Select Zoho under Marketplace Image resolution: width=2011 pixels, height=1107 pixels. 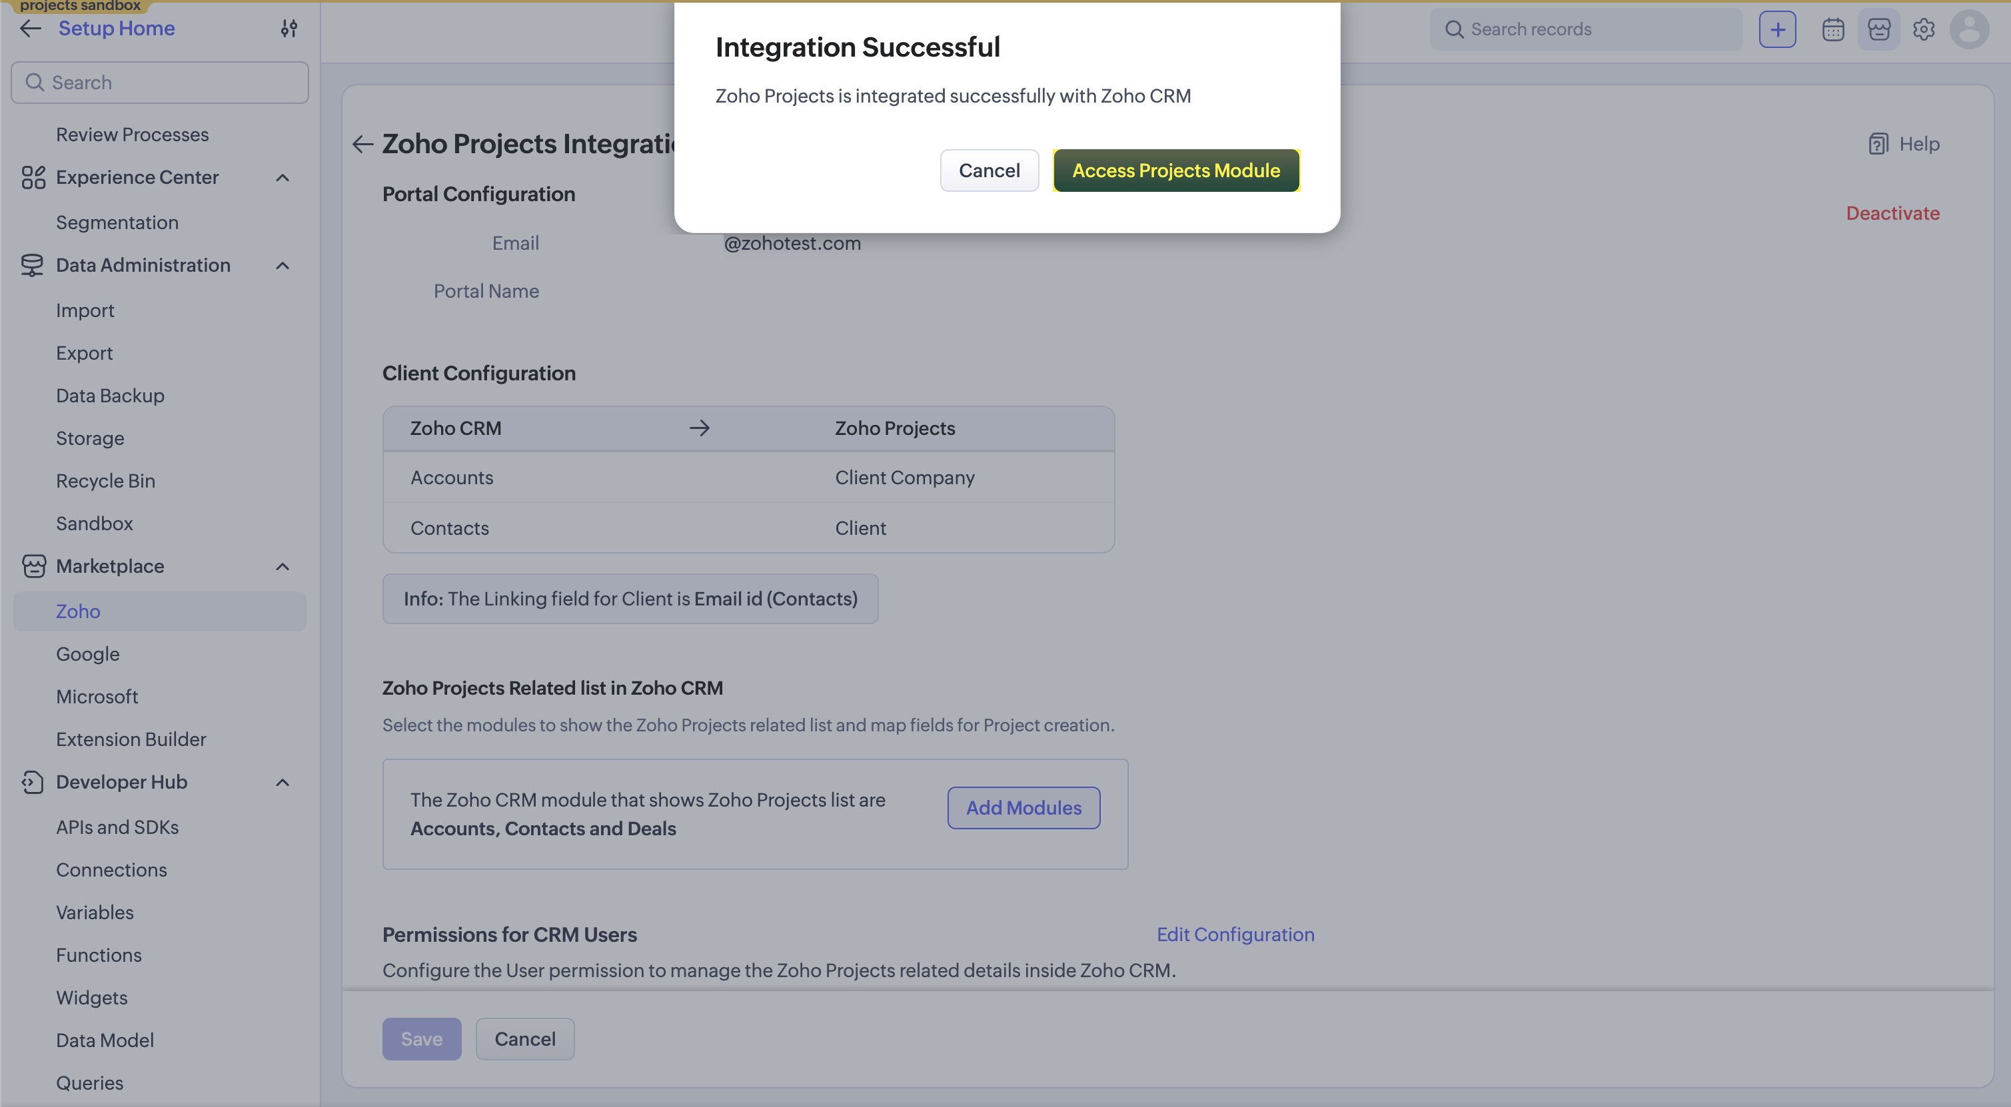[x=160, y=611]
